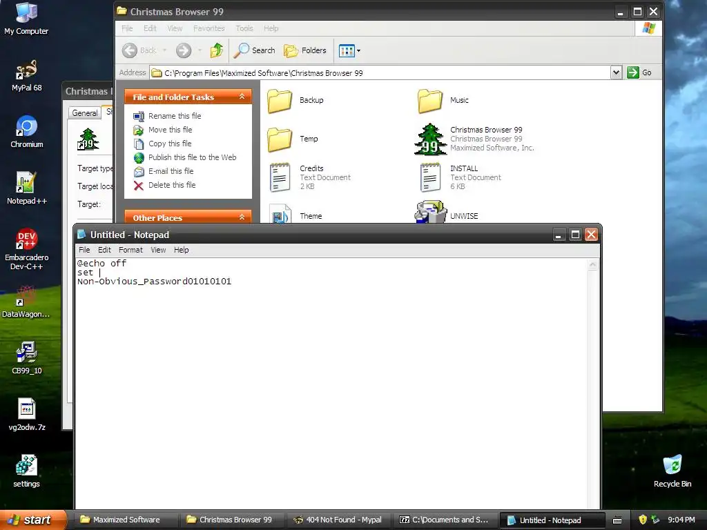Open Embarcadero Dev-C++ shortcut
Screen dimensions: 707x530
click(x=27, y=249)
